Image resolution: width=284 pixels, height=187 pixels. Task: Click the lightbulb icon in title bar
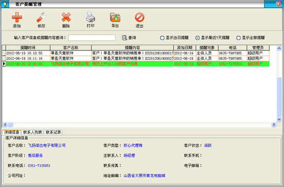5,4
